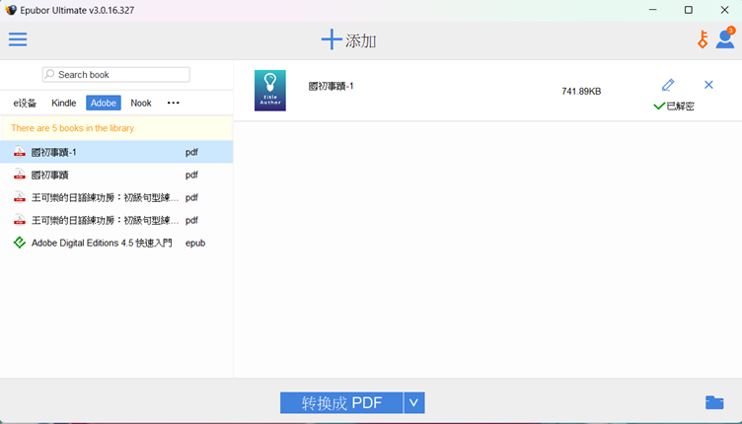The image size is (742, 424).
Task: Close the Epubor Ultimate window
Action: 724,10
